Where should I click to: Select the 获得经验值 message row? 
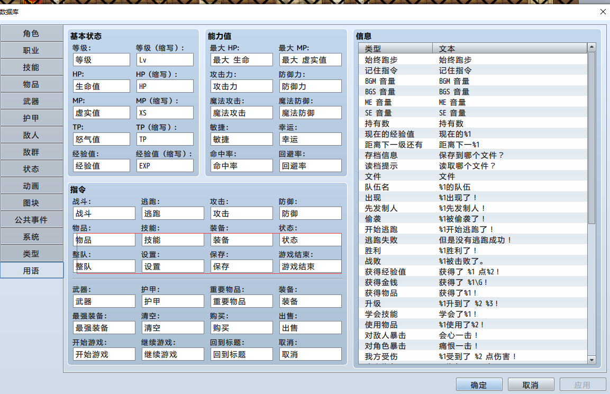(x=472, y=271)
